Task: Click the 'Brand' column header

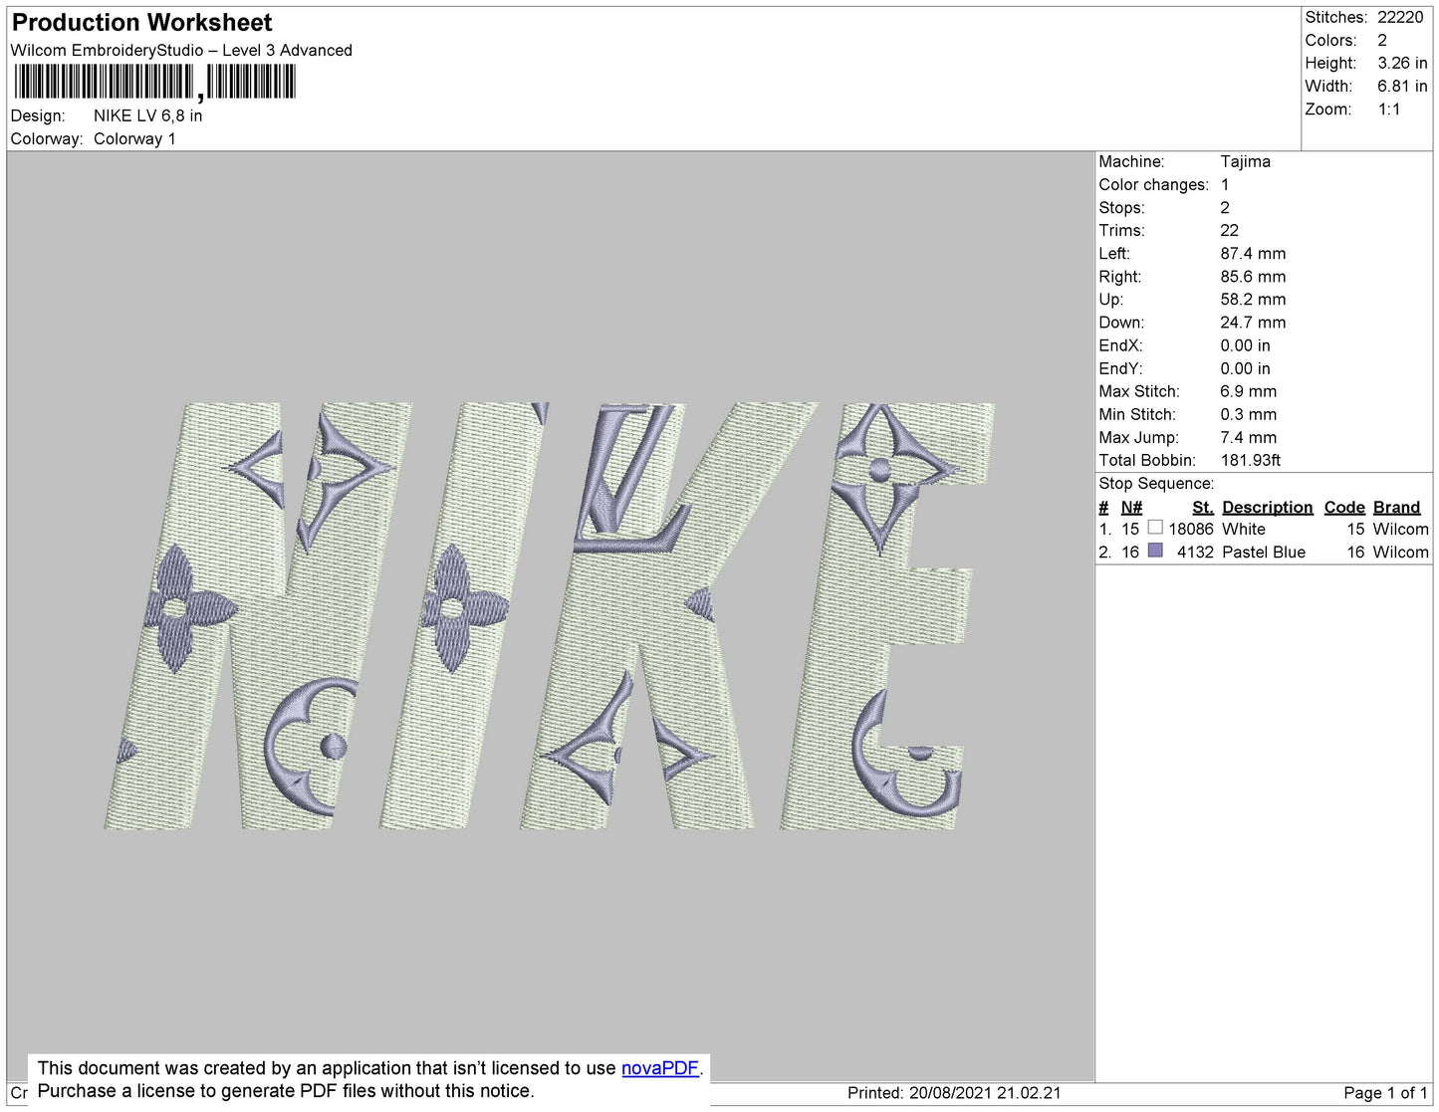Action: click(x=1397, y=507)
